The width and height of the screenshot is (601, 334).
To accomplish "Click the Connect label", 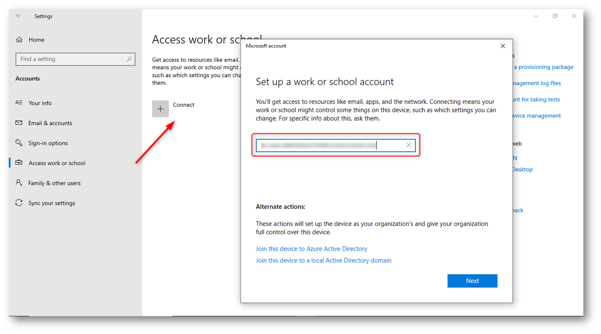I will click(184, 105).
